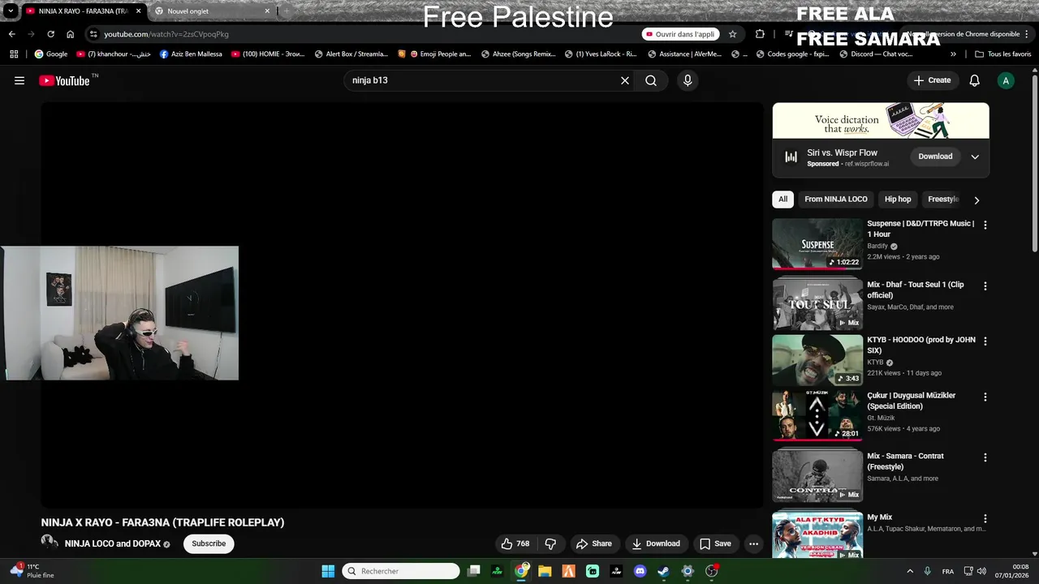The width and height of the screenshot is (1039, 584).
Task: Open Chrome tab search dropdown
Action: click(x=11, y=11)
